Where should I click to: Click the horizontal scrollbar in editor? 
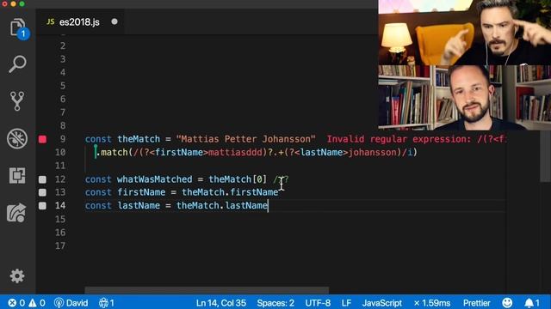pos(207,290)
